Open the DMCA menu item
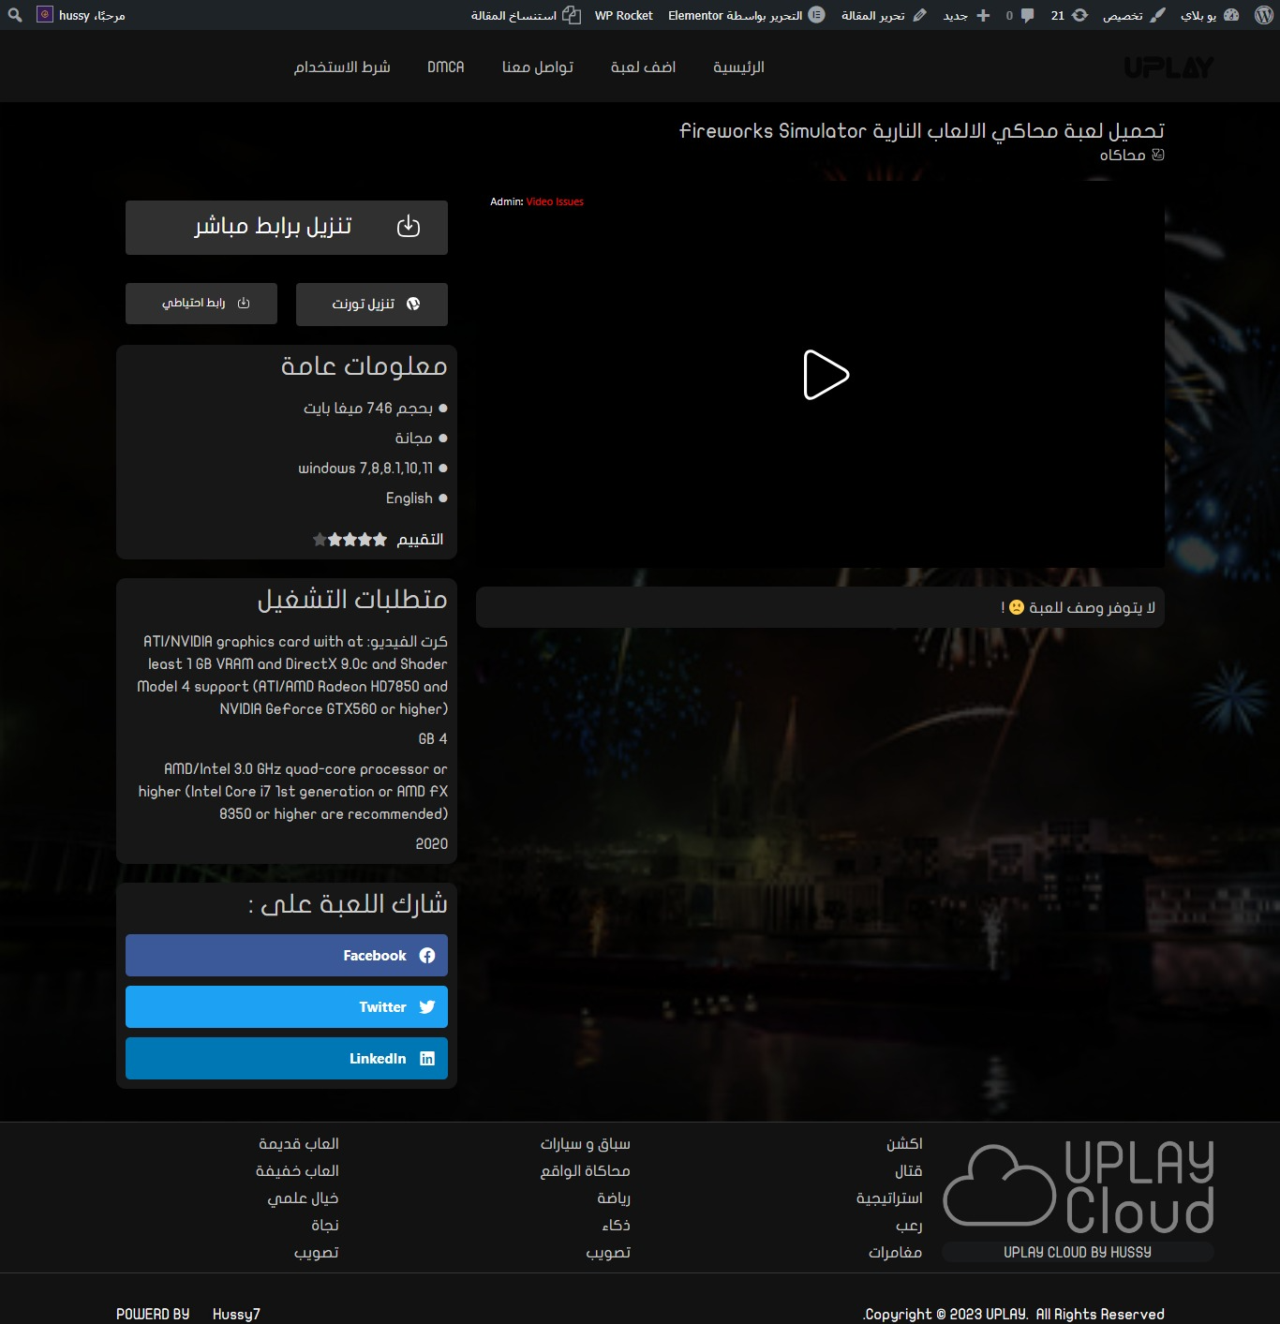 coord(445,67)
